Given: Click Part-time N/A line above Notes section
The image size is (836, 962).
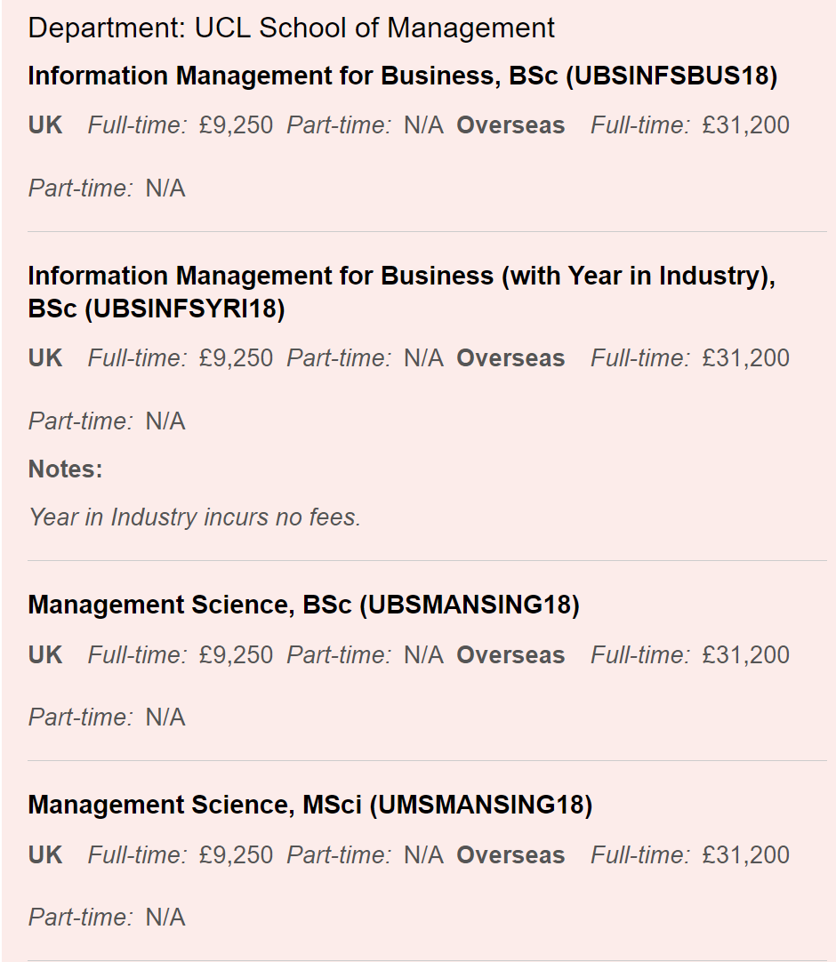Looking at the screenshot, I should pos(107,421).
